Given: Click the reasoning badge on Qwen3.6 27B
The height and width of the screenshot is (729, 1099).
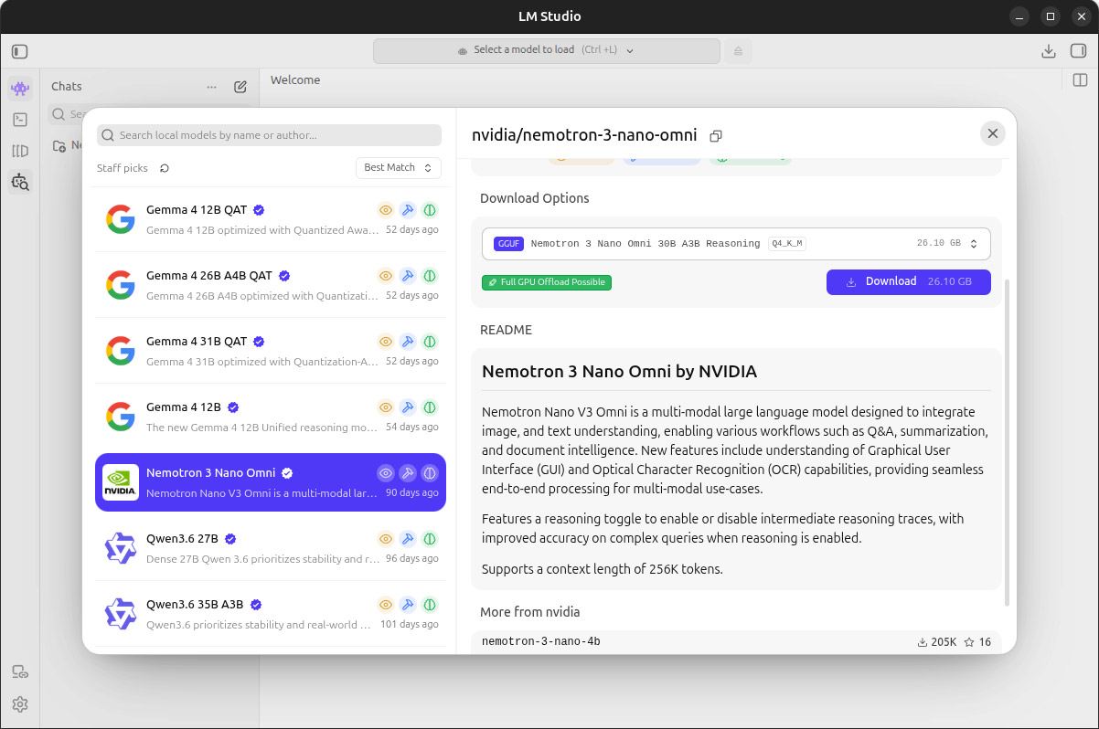Looking at the screenshot, I should click(x=430, y=539).
